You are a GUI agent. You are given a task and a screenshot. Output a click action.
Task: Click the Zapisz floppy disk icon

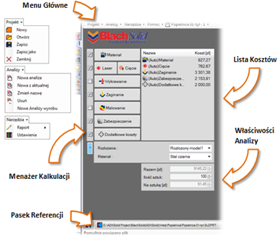9,44
